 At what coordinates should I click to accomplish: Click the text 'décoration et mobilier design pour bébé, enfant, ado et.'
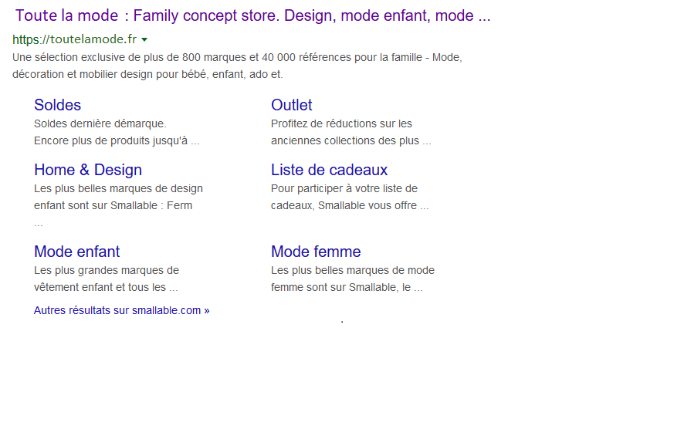[147, 75]
